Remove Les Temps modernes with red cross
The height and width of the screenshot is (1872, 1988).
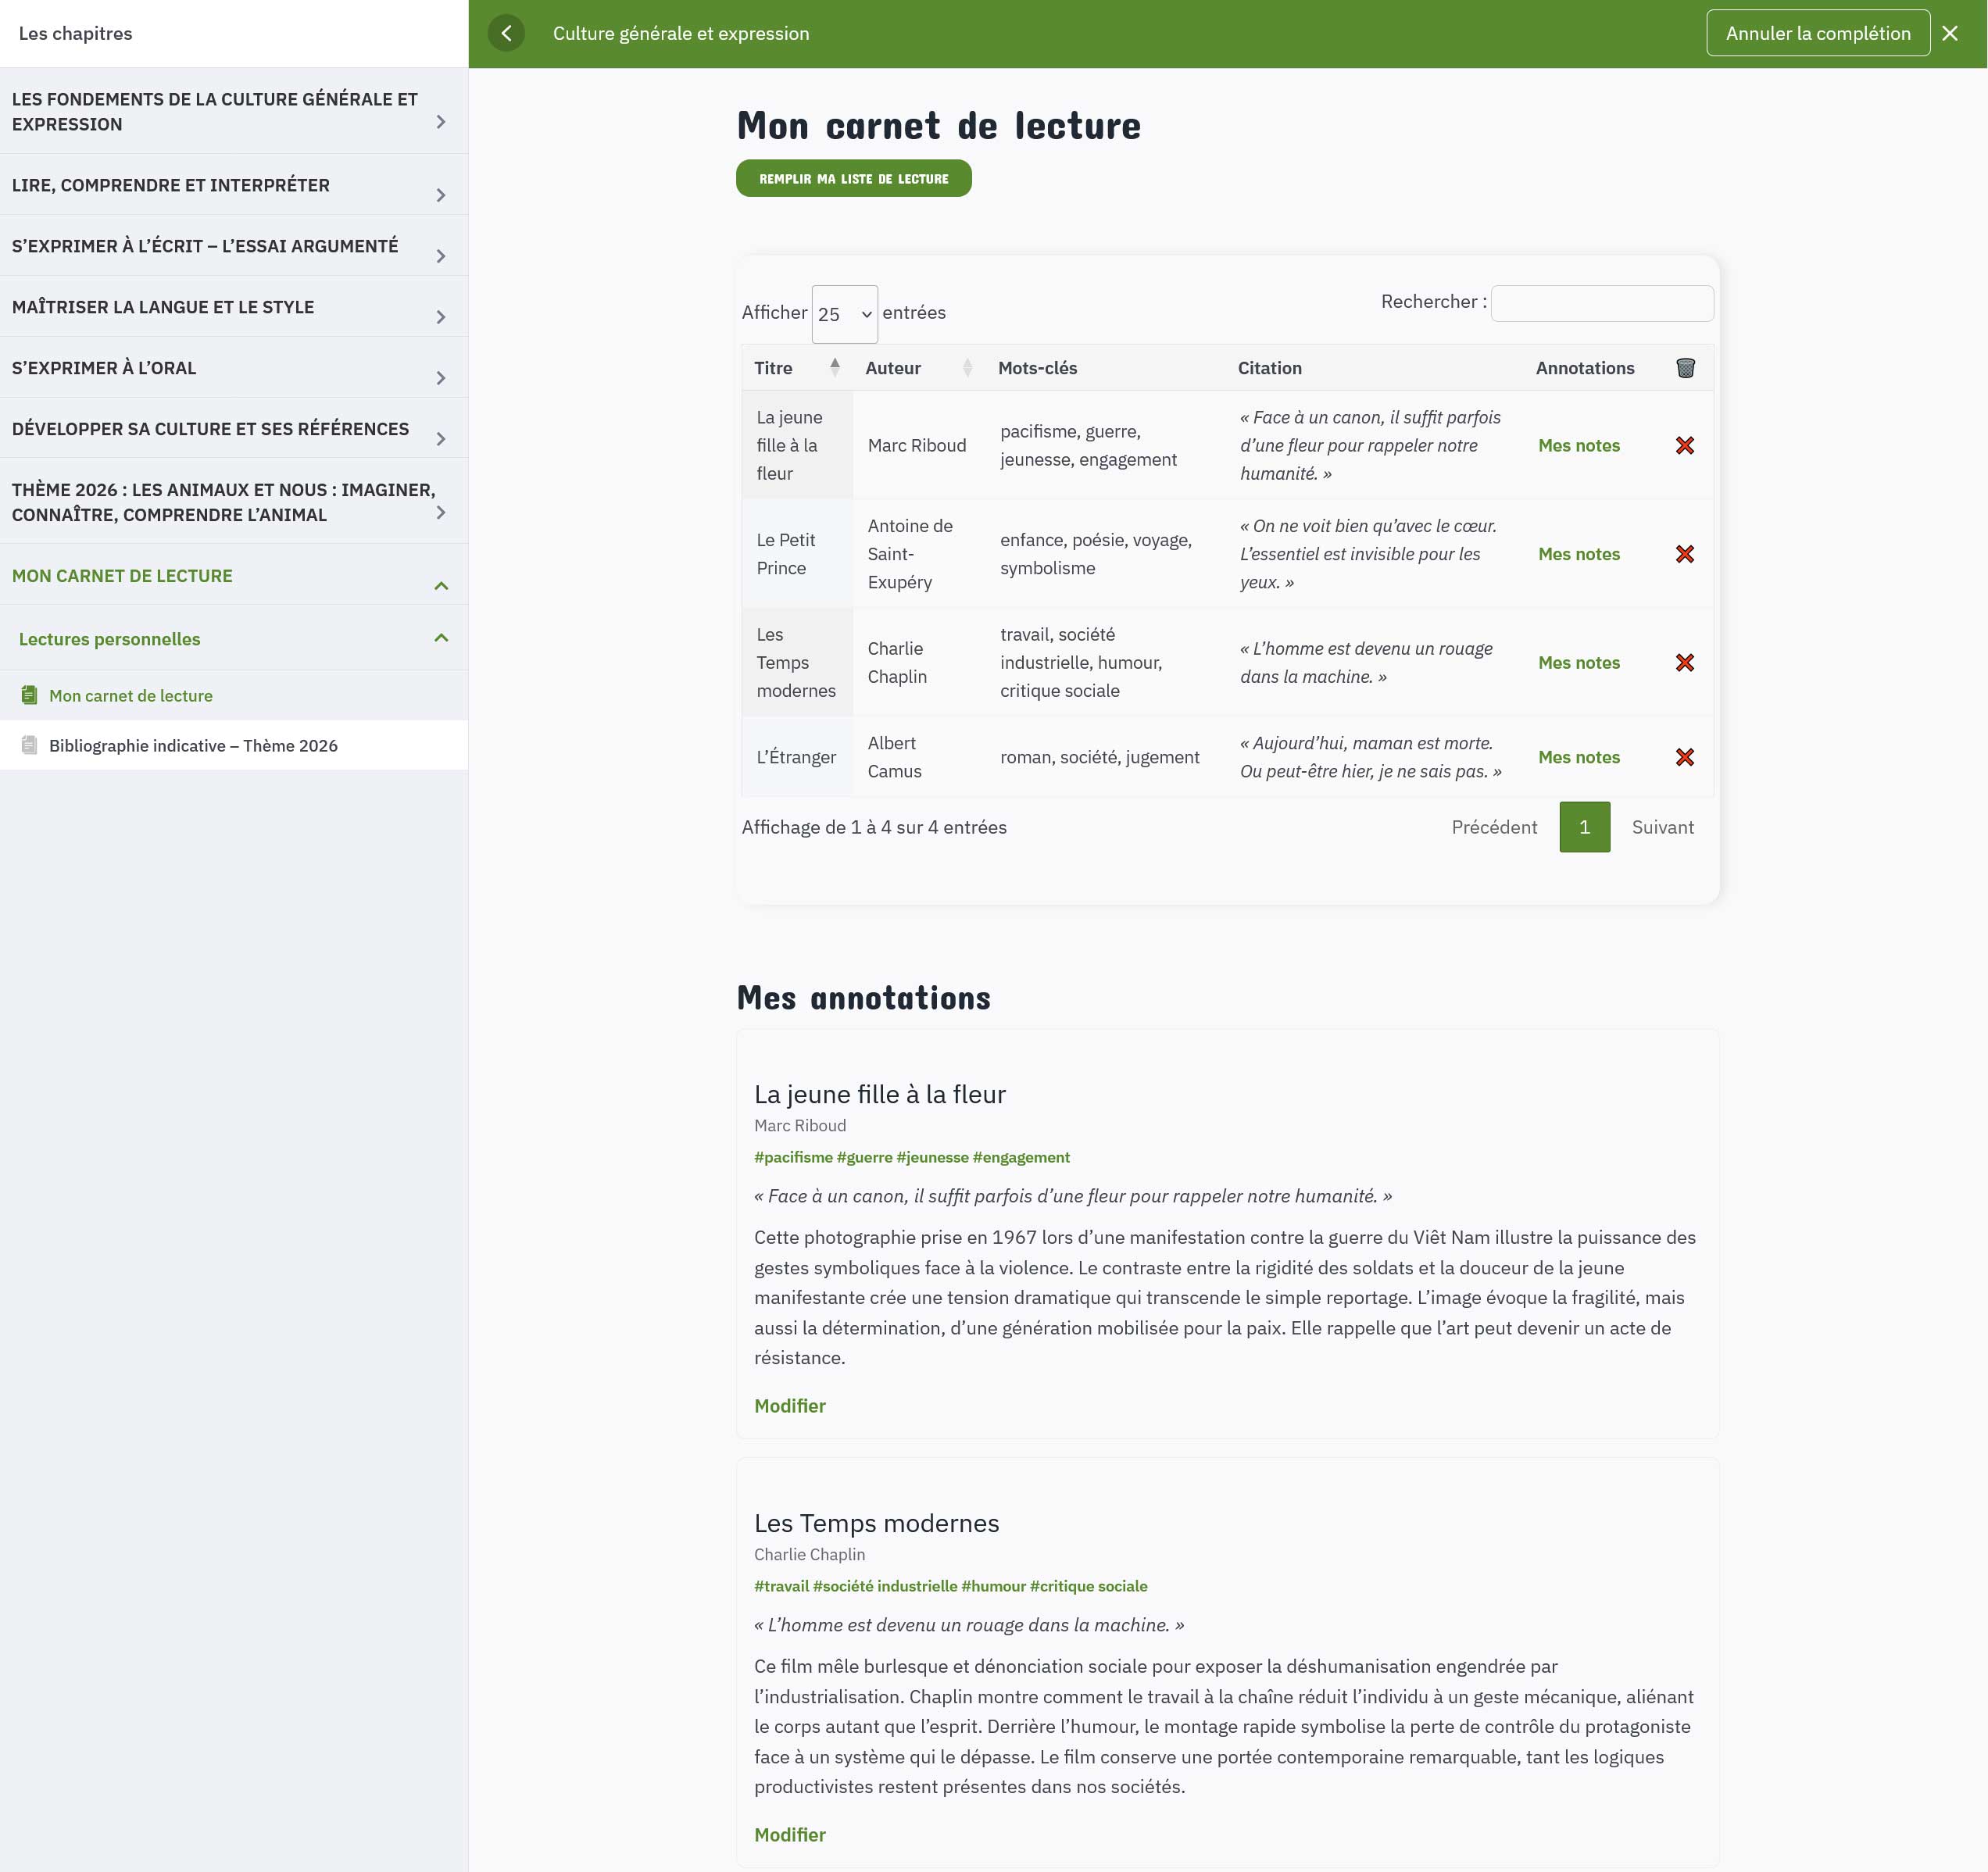pyautogui.click(x=1685, y=662)
